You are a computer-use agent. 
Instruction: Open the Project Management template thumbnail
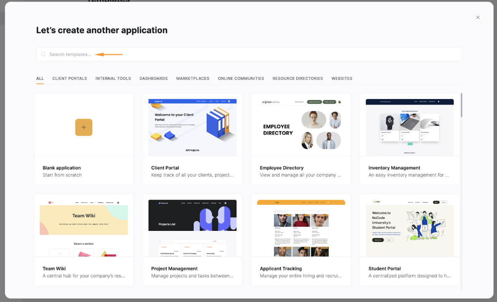coord(192,228)
